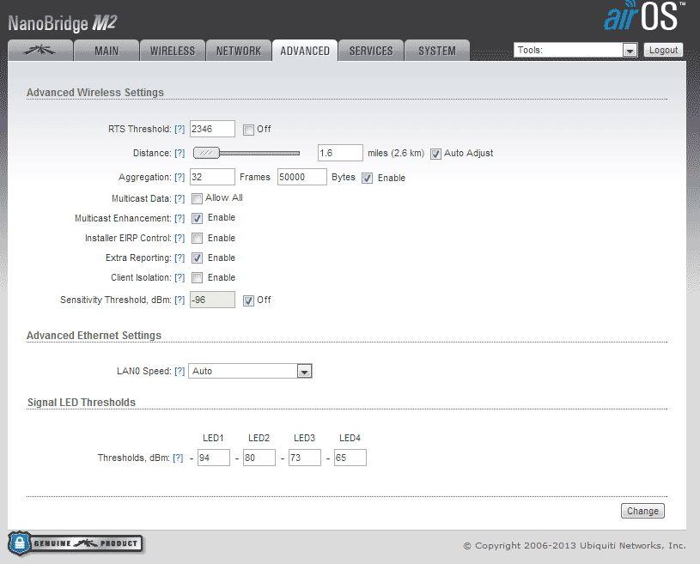Enable Multicast Data Allow All
This screenshot has height=564, width=700.
(197, 198)
